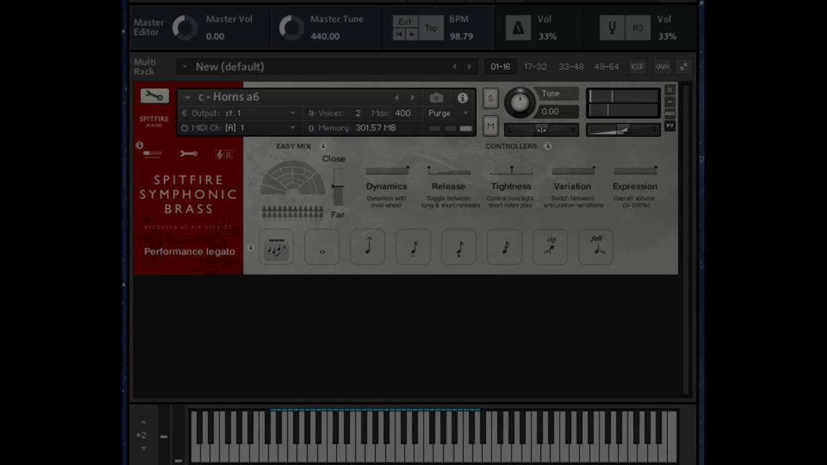The width and height of the screenshot is (827, 465).
Task: Switch to rack page 49-64
Action: click(x=606, y=67)
